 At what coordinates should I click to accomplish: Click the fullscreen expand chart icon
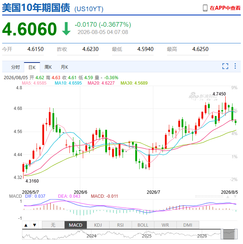tap(225, 66)
